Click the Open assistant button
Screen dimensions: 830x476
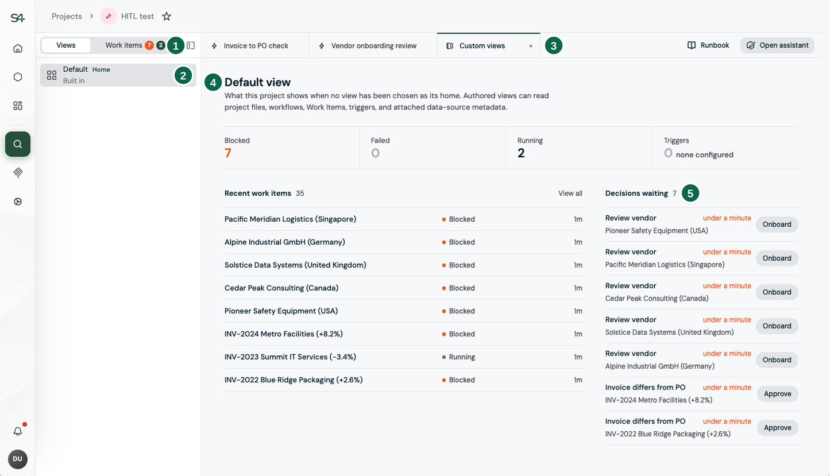tap(777, 45)
